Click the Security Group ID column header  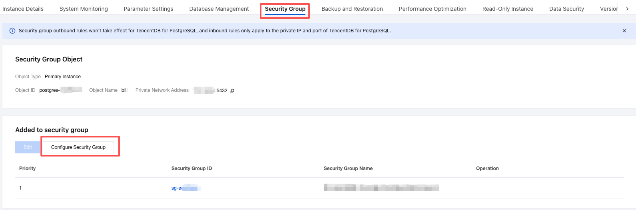191,168
